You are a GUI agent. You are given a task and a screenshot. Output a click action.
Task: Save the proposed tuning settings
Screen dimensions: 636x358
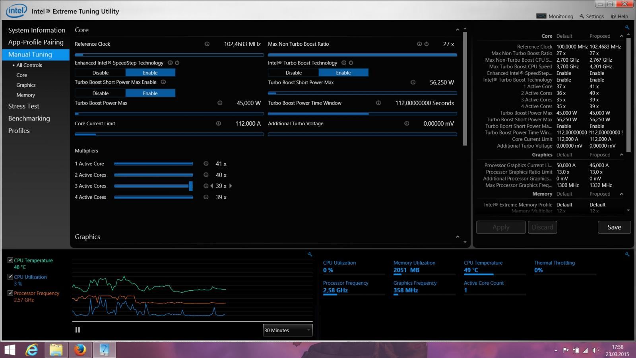(x=614, y=227)
